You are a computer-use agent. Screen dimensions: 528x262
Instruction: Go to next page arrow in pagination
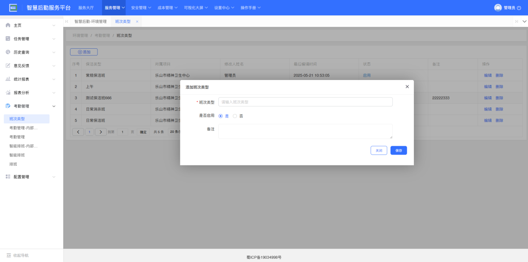coord(101,132)
